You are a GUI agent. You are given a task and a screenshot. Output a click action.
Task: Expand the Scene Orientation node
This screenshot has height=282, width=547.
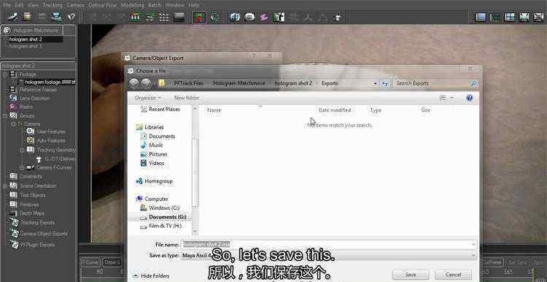(5, 186)
